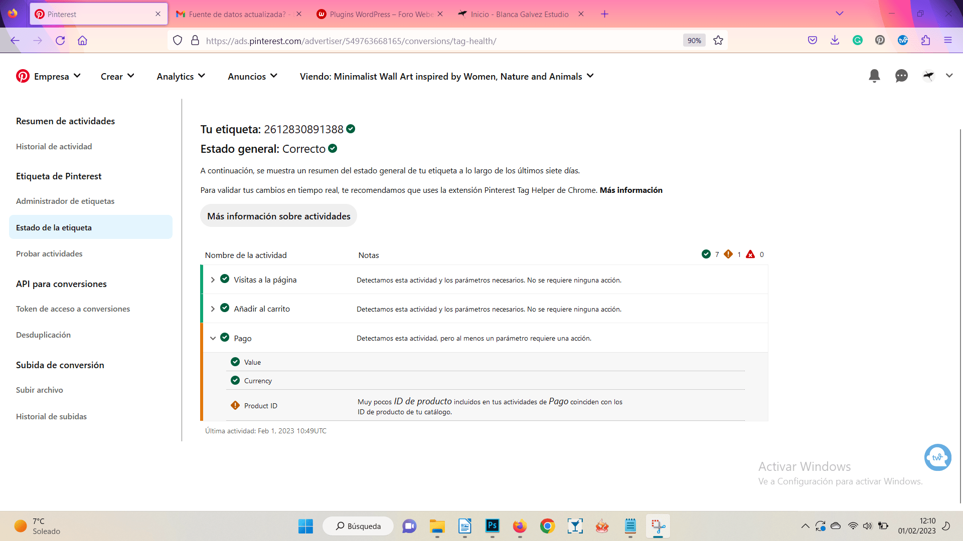The width and height of the screenshot is (963, 541).
Task: Show hidden system tray icons
Action: click(805, 526)
